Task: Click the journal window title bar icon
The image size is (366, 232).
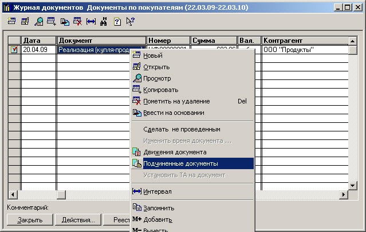Action: click(7, 7)
